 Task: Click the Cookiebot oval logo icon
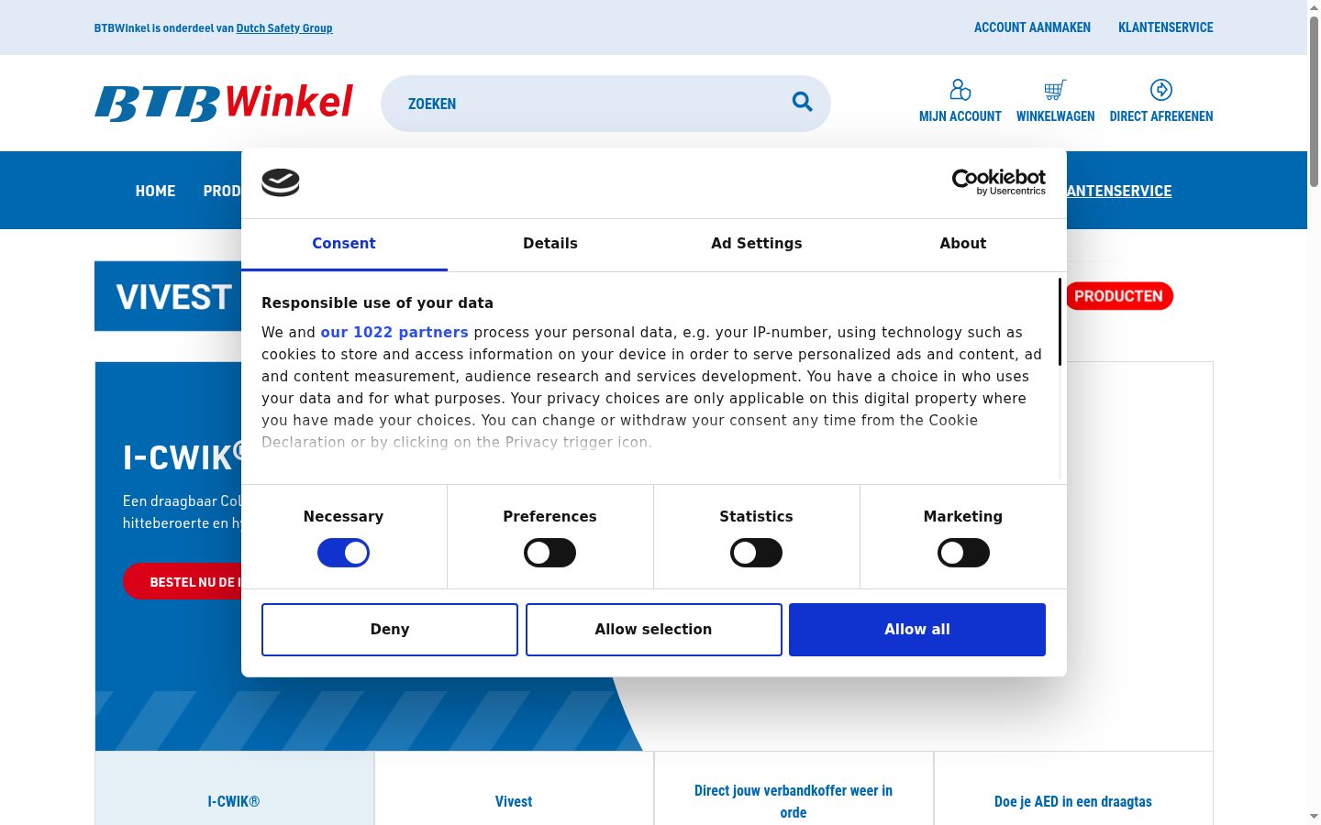click(281, 182)
